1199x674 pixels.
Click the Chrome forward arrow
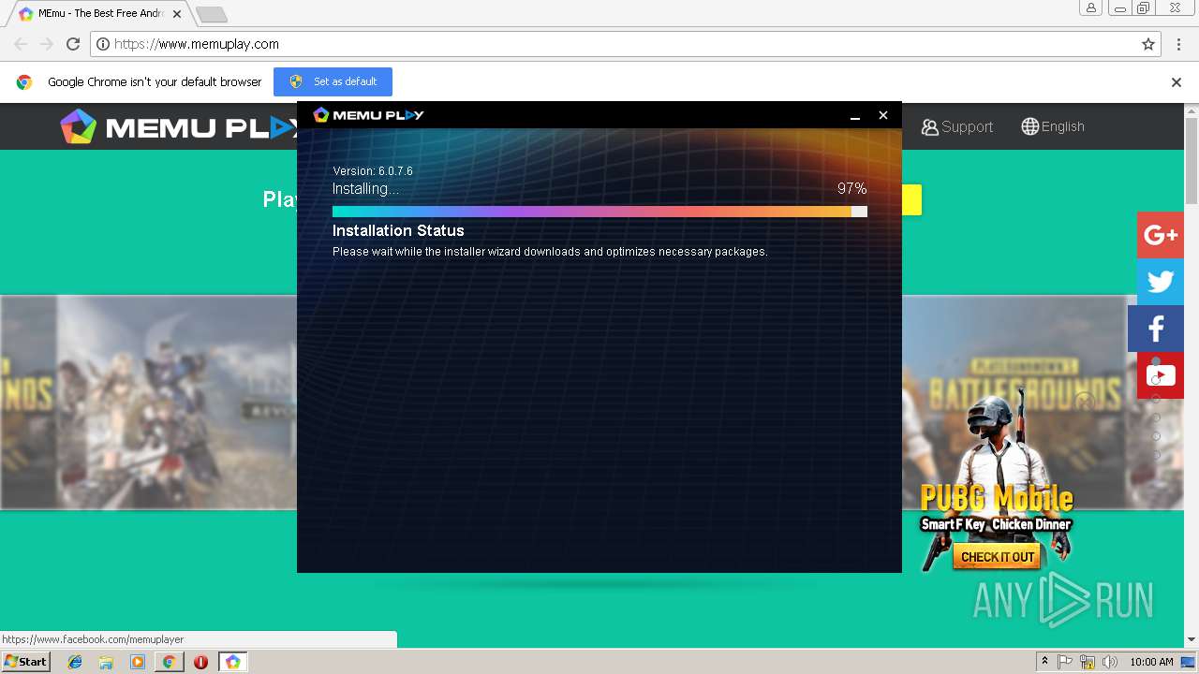point(47,44)
